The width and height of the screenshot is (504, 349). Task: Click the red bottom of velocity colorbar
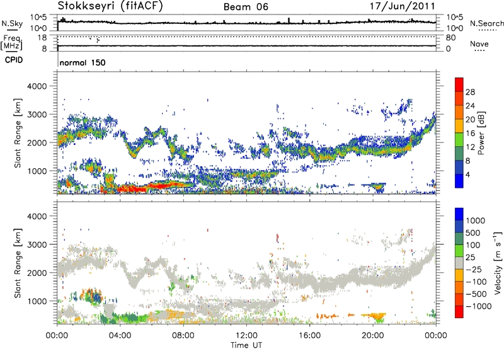pos(459,312)
